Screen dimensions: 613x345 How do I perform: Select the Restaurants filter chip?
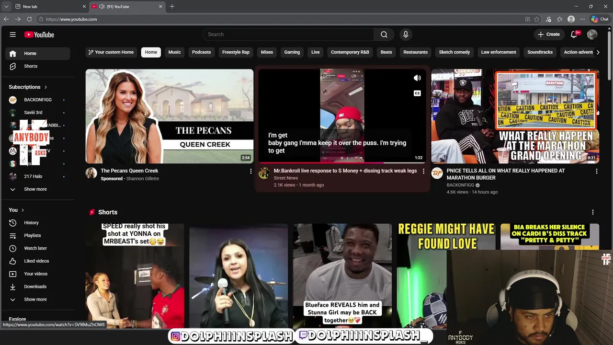(x=415, y=52)
